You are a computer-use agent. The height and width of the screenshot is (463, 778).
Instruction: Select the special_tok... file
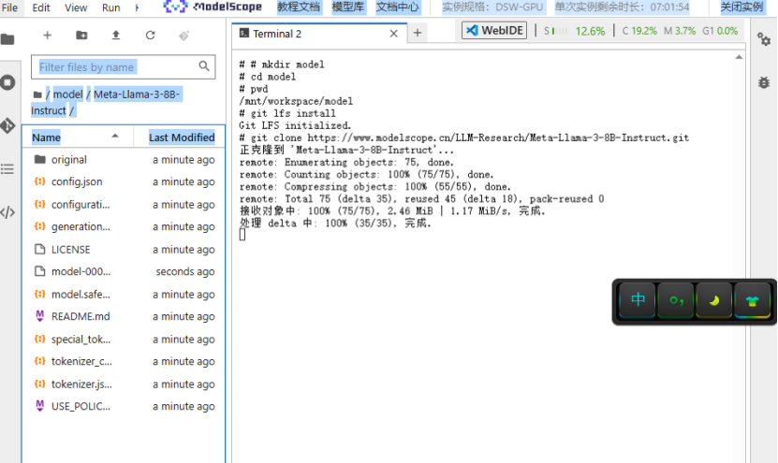coord(124,340)
